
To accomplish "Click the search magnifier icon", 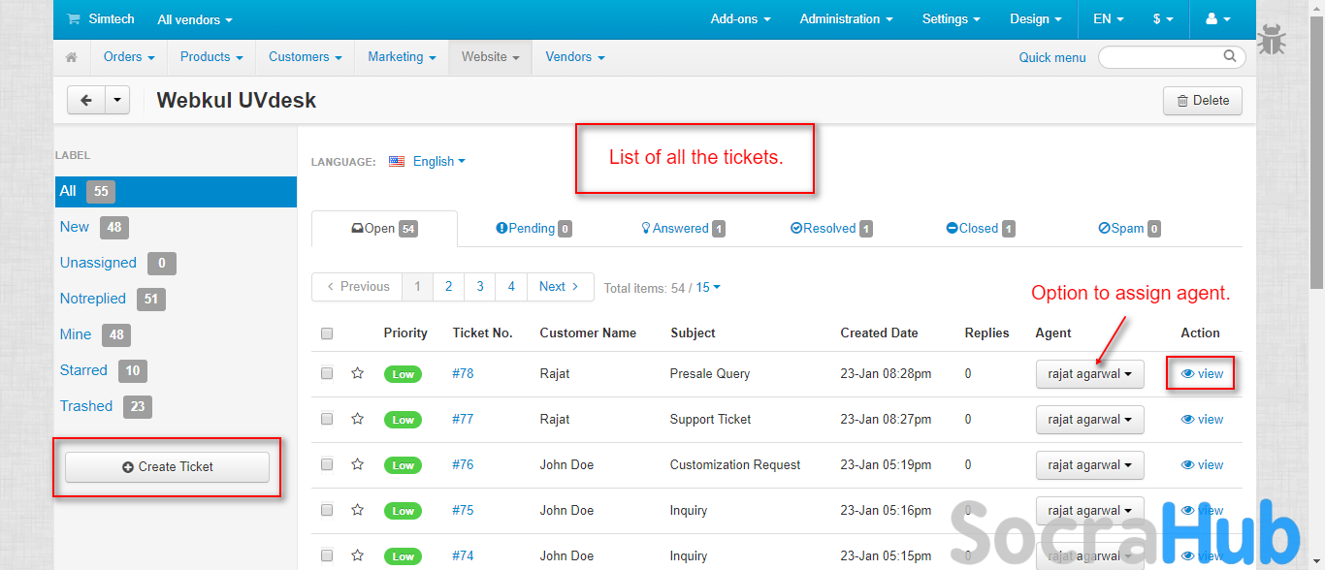I will click(x=1230, y=56).
